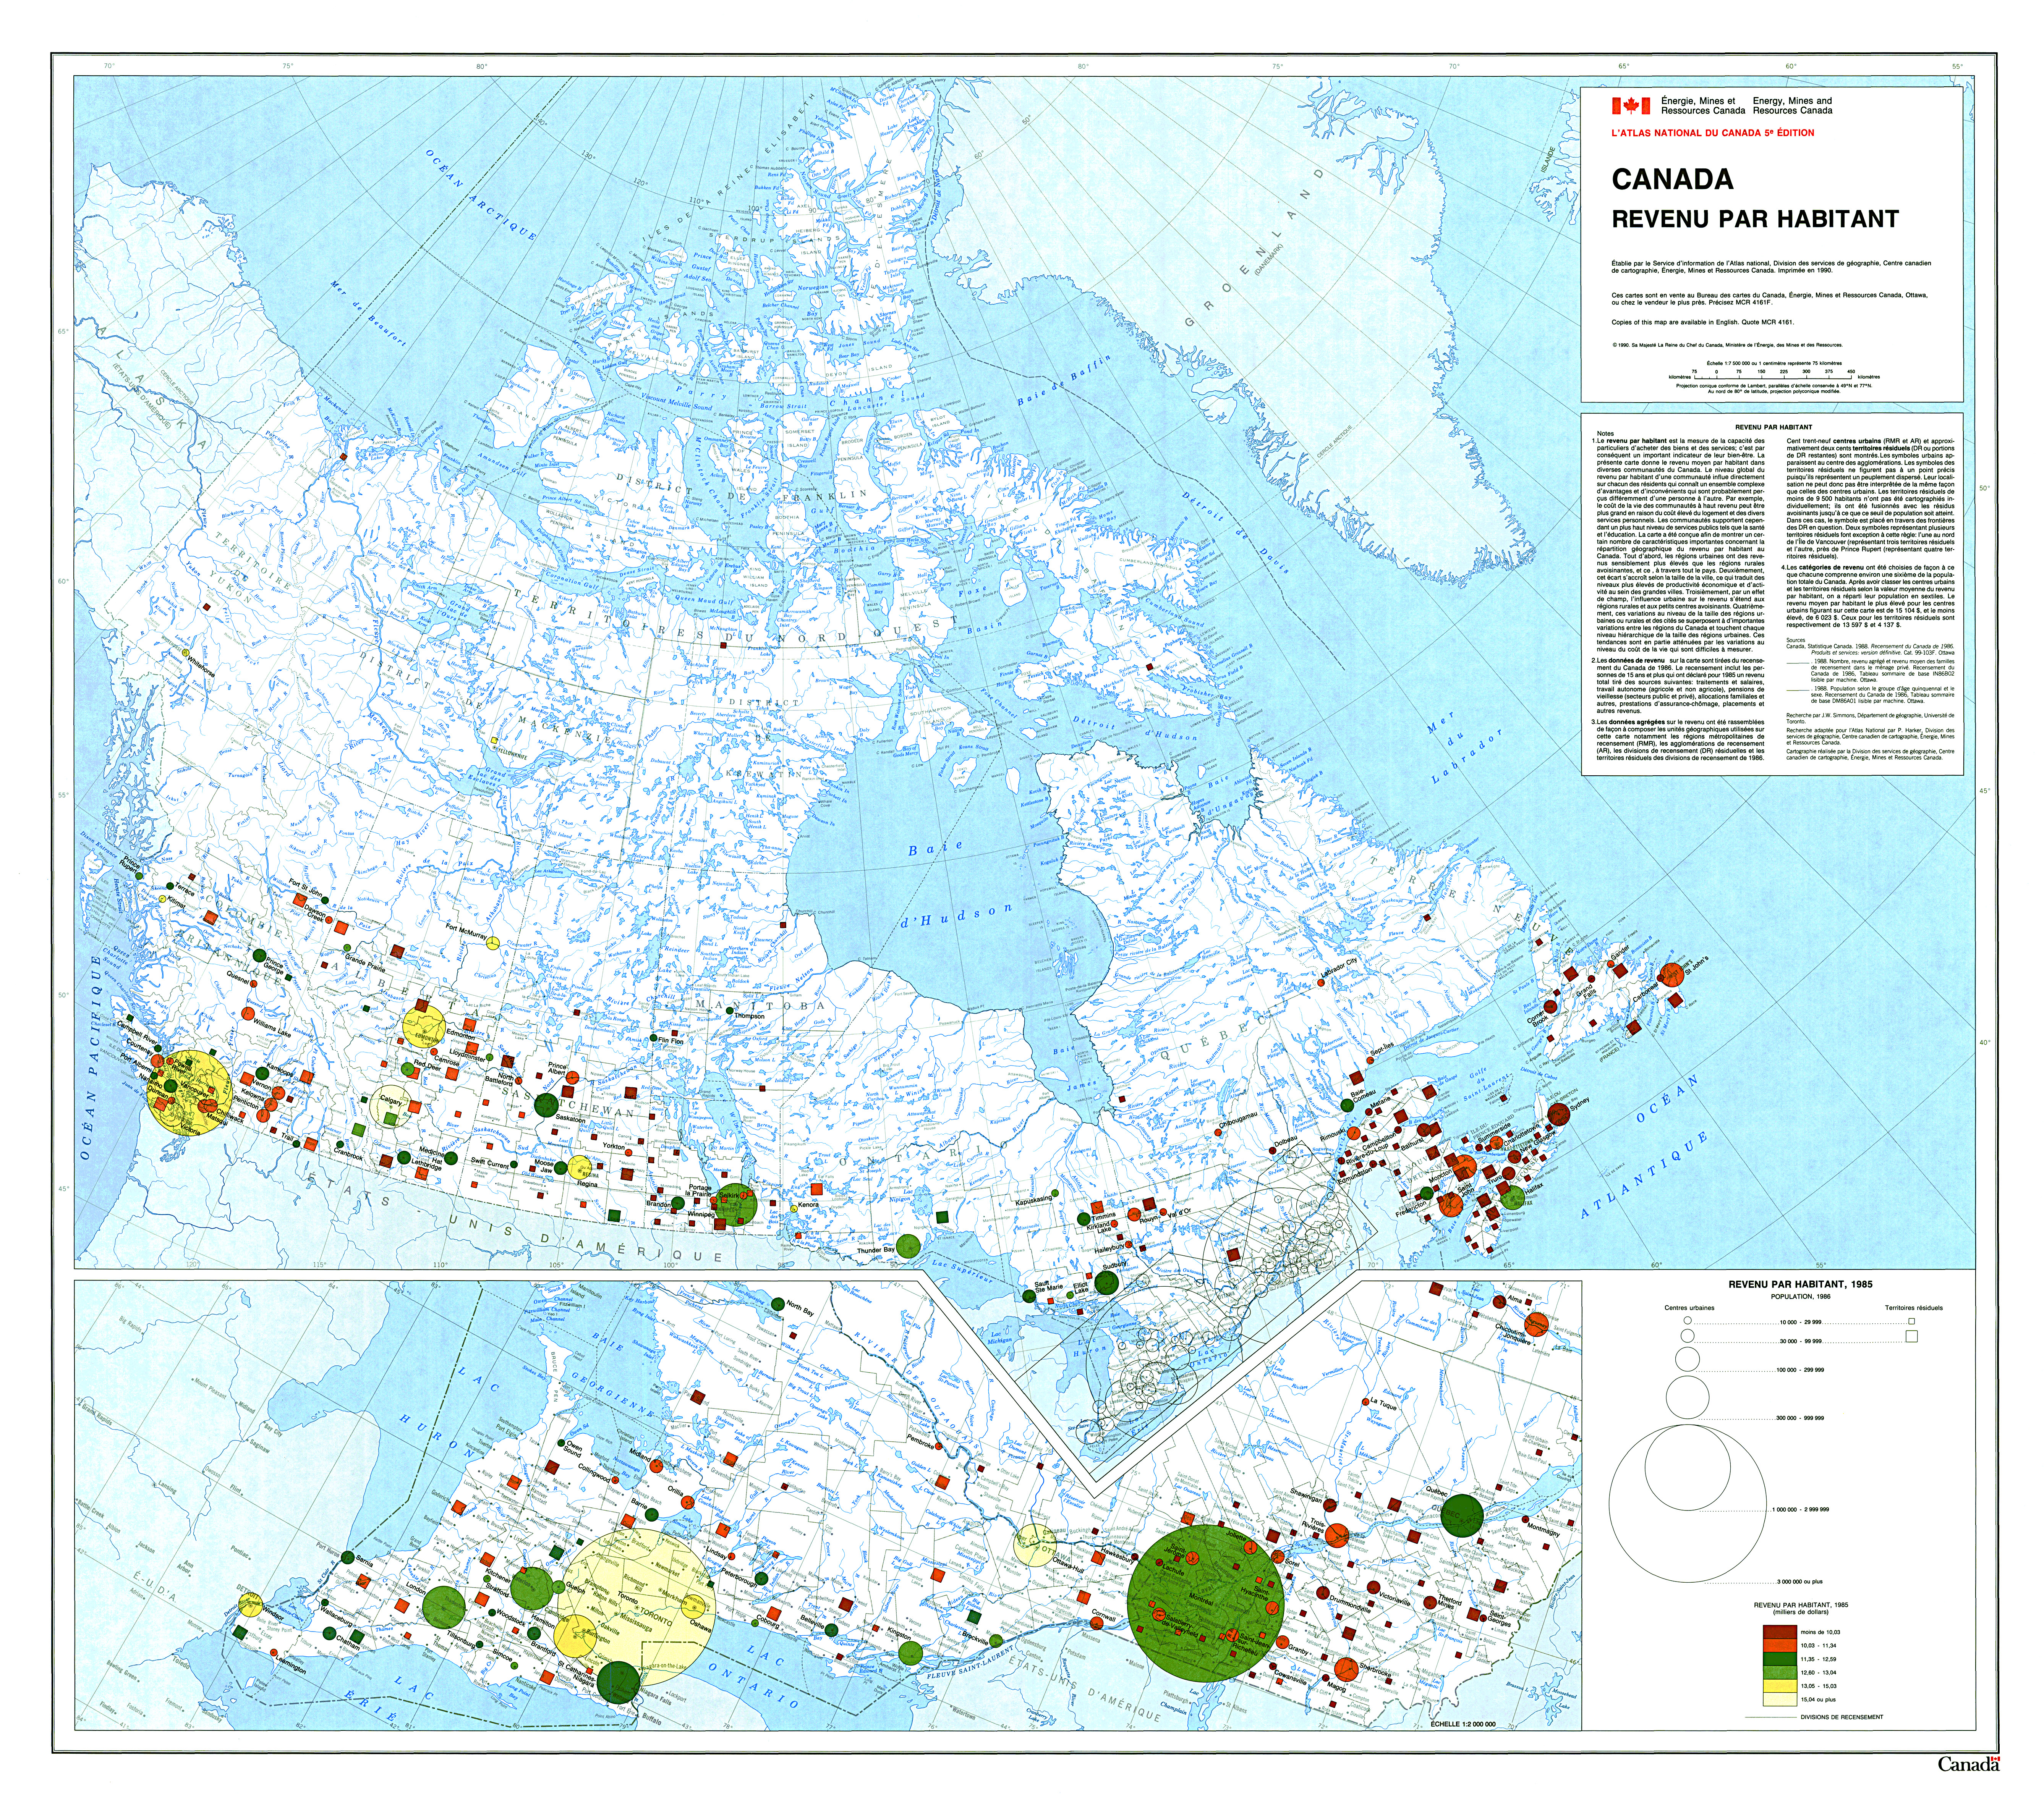Image resolution: width=2044 pixels, height=1795 pixels.
Task: Select the yellow Fort McMurray circle
Action: [493, 943]
